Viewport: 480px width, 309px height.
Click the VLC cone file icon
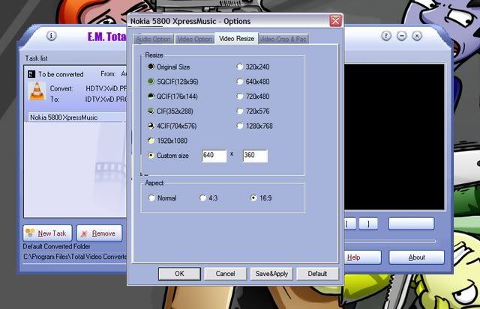coord(35,92)
